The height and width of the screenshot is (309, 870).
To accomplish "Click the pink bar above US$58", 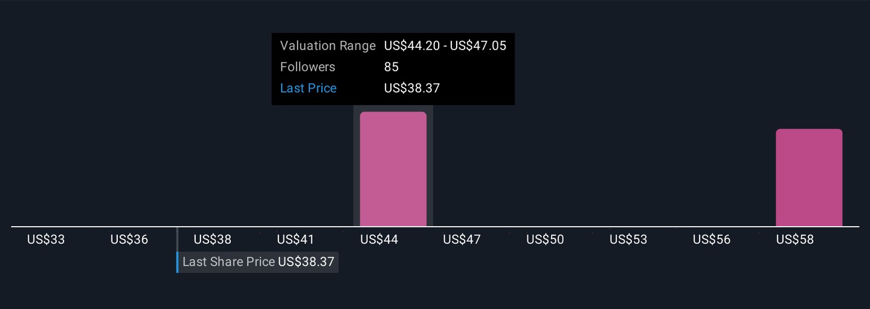I will [x=809, y=178].
